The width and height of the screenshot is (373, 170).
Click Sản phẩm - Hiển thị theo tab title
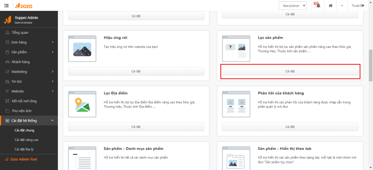click(285, 149)
